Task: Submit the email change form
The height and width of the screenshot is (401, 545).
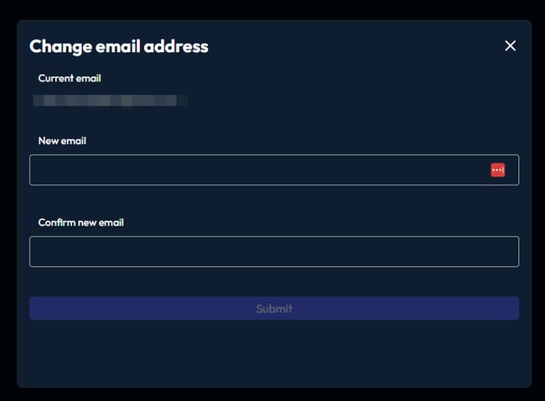Action: point(274,309)
